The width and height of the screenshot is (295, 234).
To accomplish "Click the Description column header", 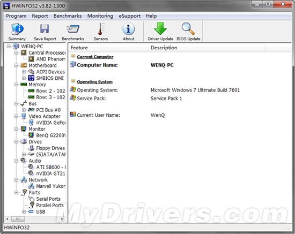I will click(x=206, y=48).
